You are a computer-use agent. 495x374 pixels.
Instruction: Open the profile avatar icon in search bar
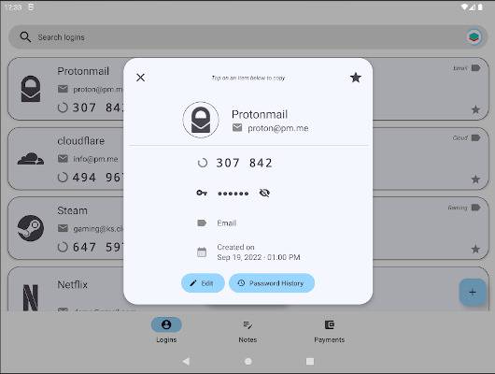point(474,37)
